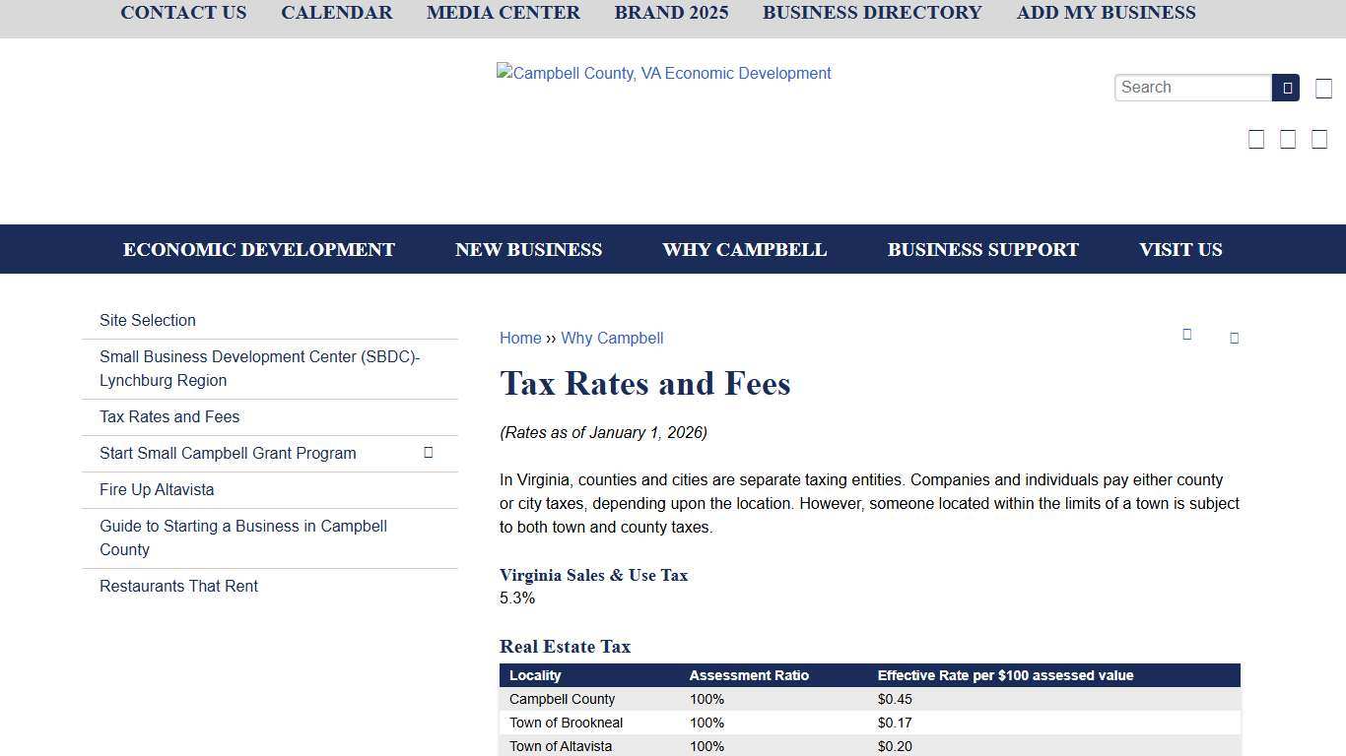This screenshot has width=1346, height=756.
Task: Click the search magnifier icon
Action: point(1286,88)
